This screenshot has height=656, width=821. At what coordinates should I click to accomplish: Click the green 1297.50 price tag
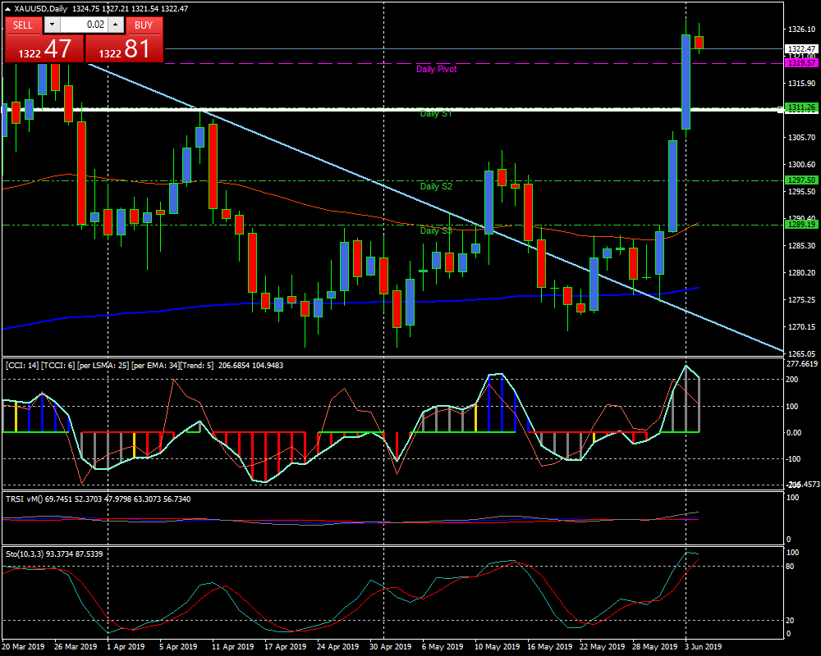pyautogui.click(x=800, y=180)
